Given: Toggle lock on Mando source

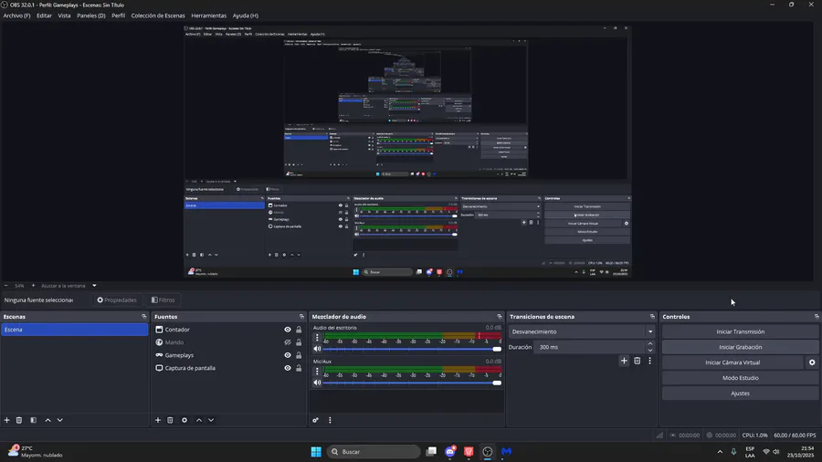Looking at the screenshot, I should point(299,342).
